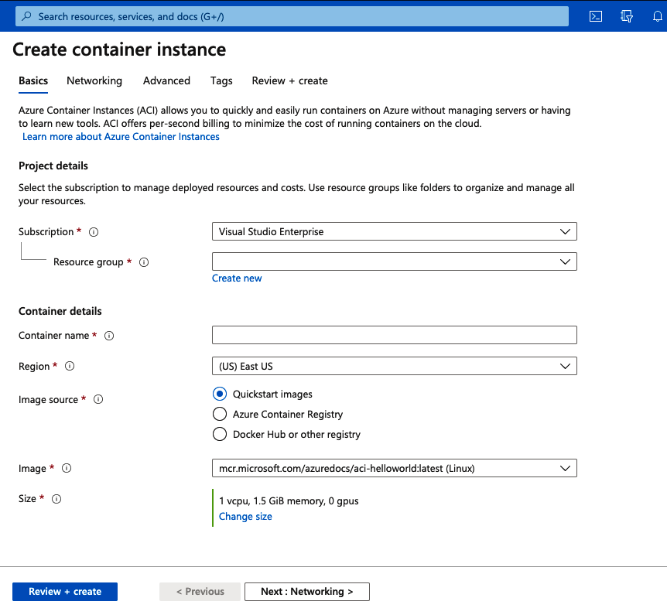Select Docker Hub or other registry option
The width and height of the screenshot is (667, 608).
220,434
